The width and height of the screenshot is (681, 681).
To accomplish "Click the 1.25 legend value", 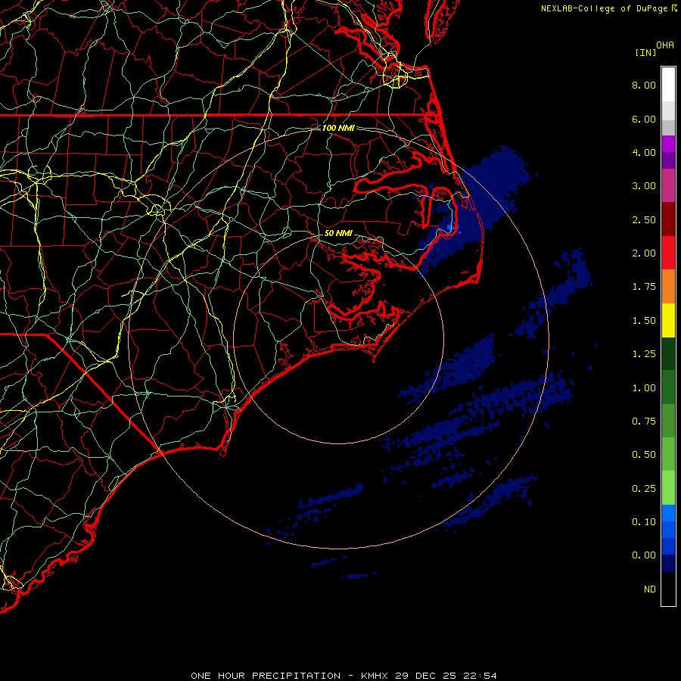I will pyautogui.click(x=644, y=354).
